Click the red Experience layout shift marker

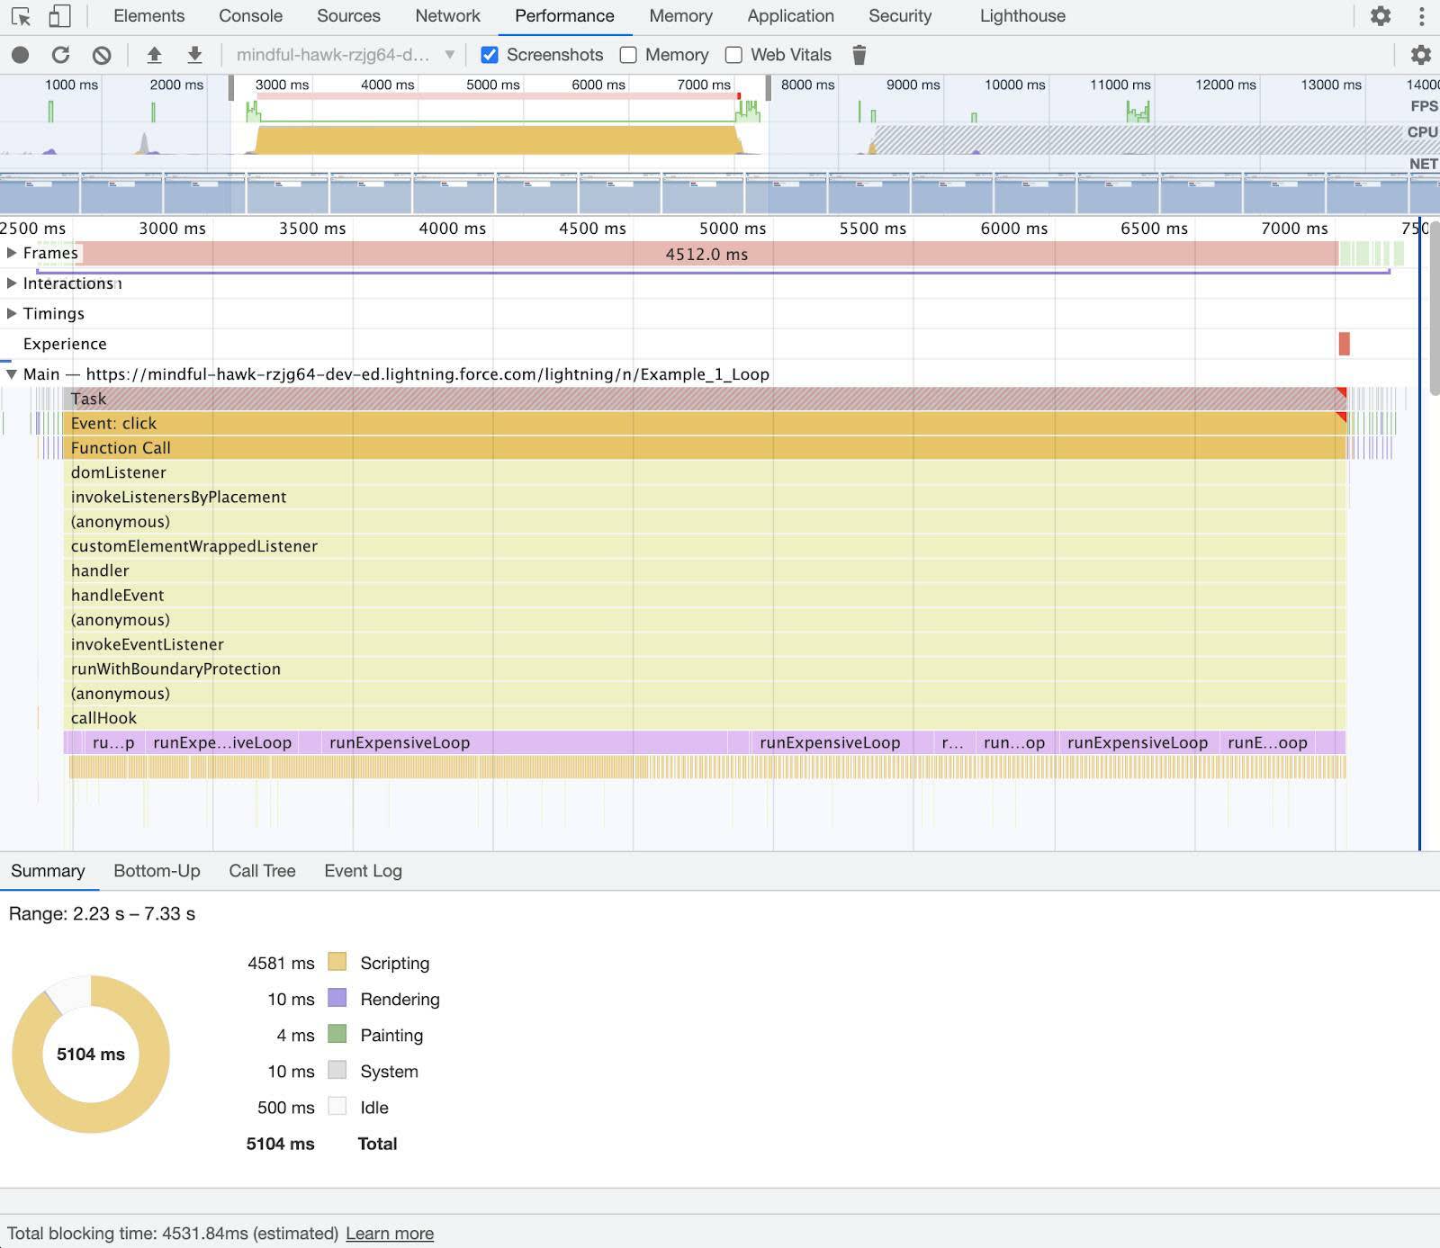click(1345, 344)
